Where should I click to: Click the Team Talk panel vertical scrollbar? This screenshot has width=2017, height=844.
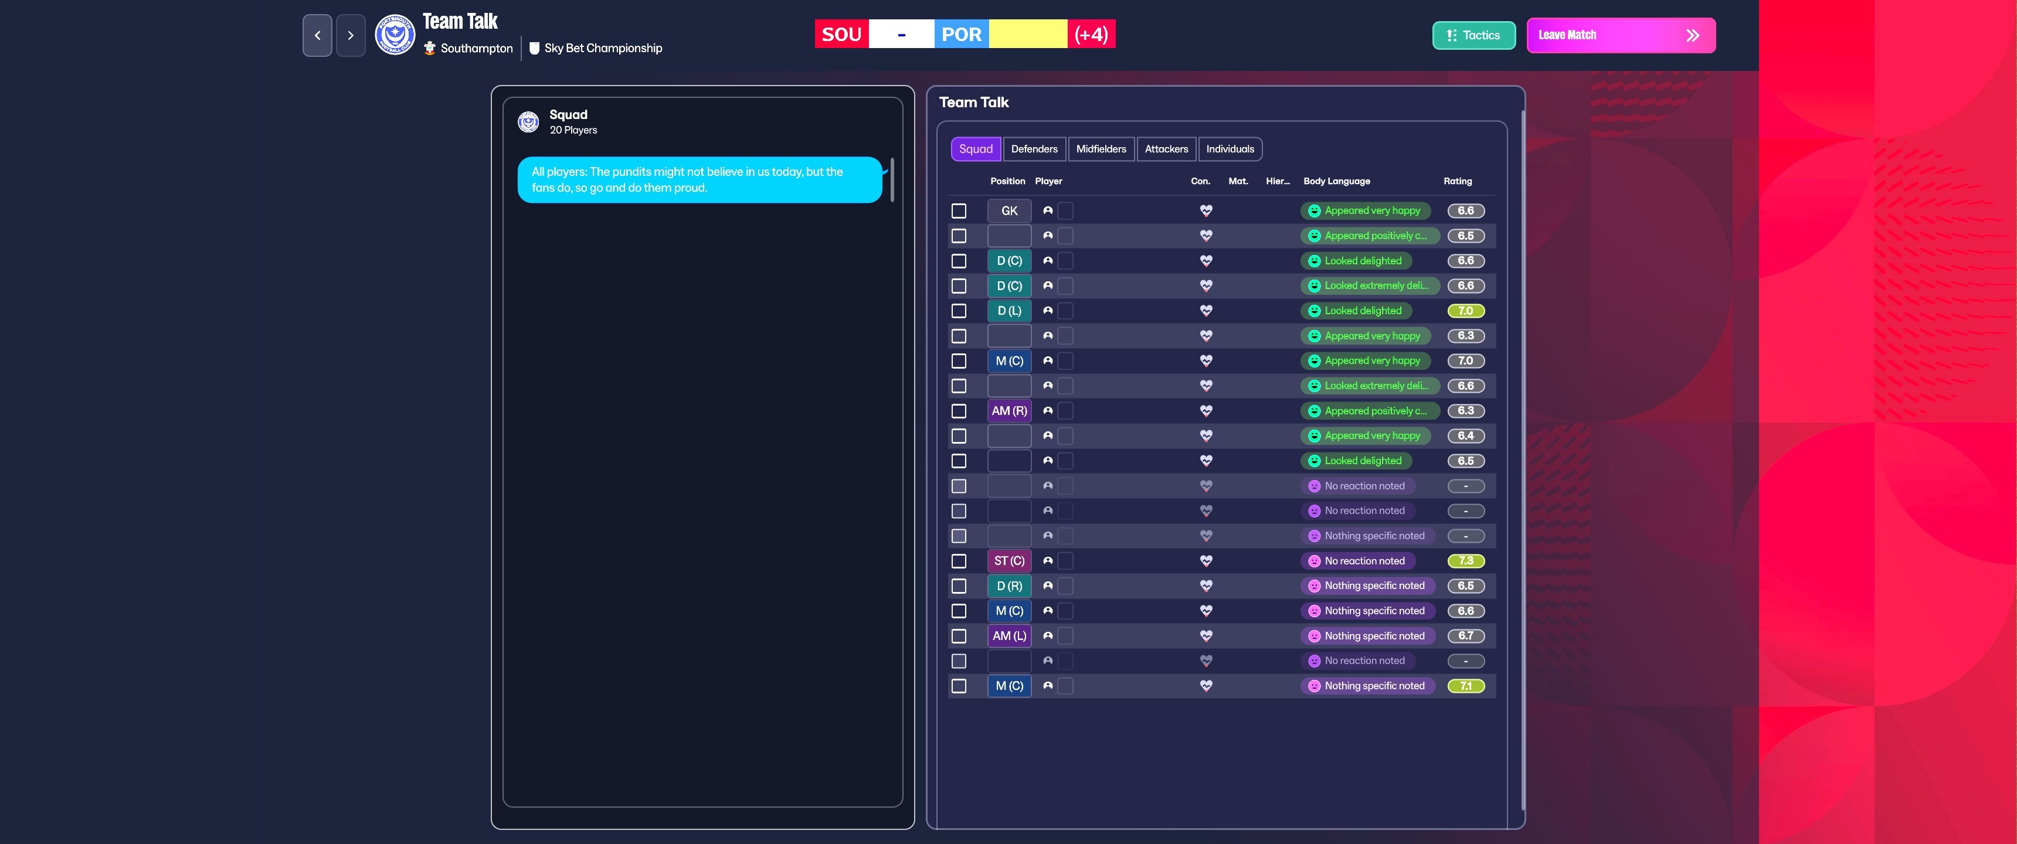pos(1522,459)
